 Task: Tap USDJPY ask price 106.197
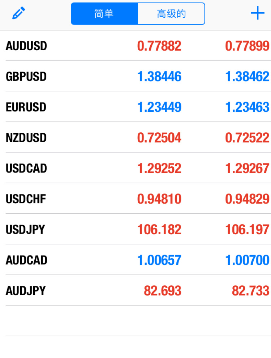tap(247, 230)
